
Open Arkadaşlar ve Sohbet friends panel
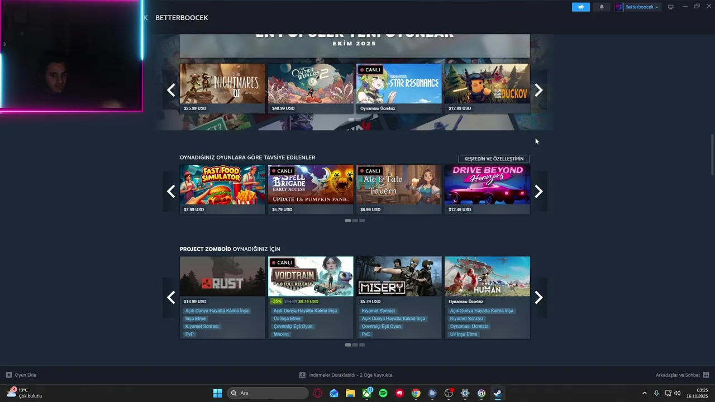point(682,375)
